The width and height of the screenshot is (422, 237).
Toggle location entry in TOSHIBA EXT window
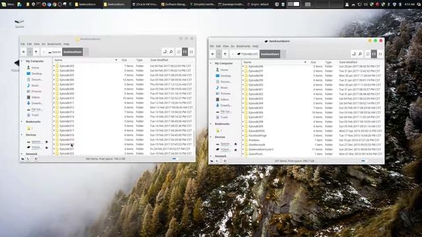pos(353,54)
